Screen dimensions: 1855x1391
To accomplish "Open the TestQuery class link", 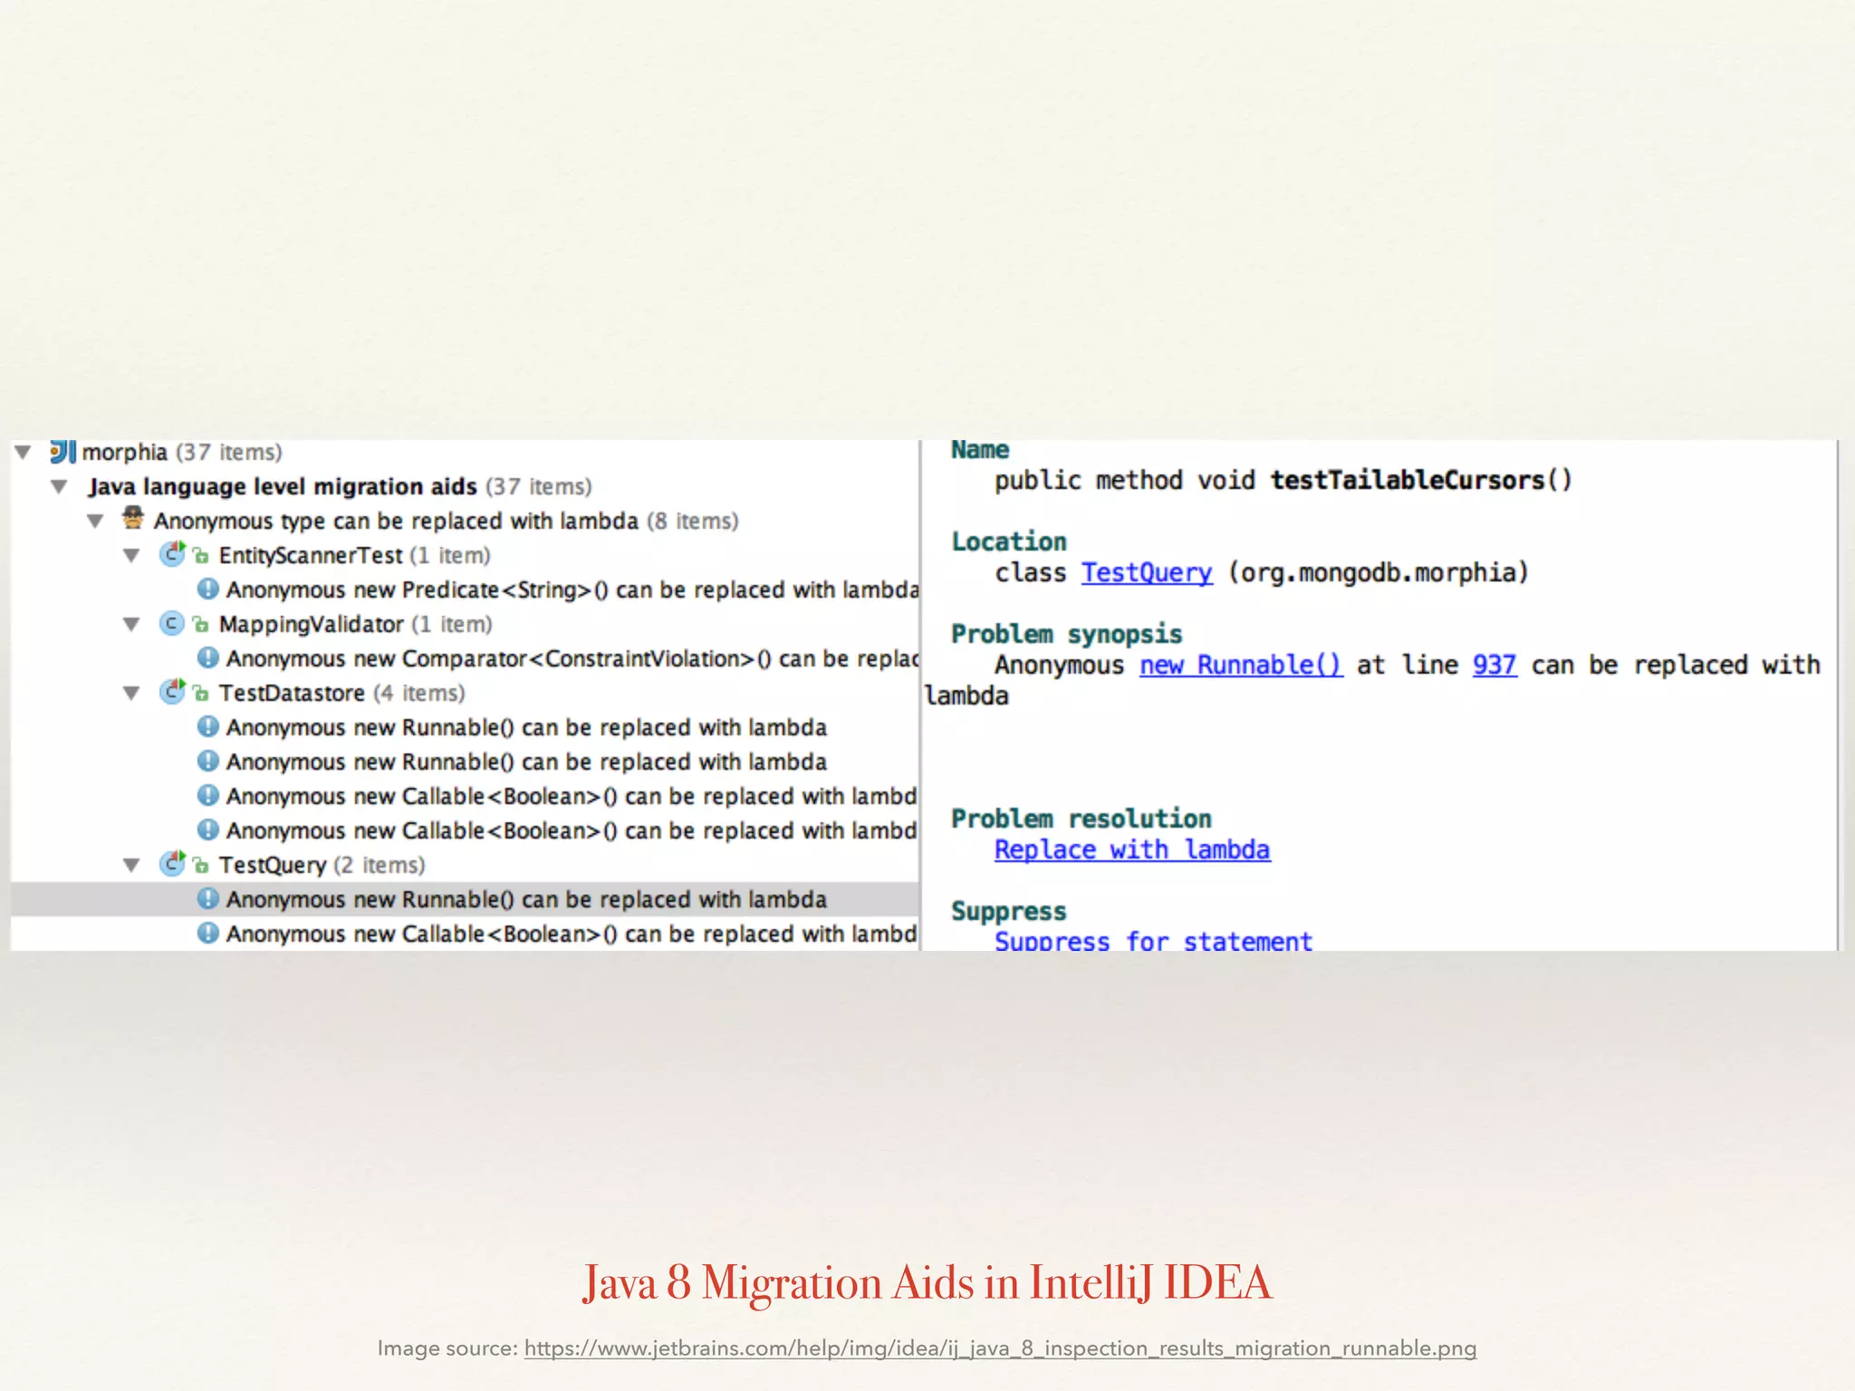I will [x=1147, y=572].
